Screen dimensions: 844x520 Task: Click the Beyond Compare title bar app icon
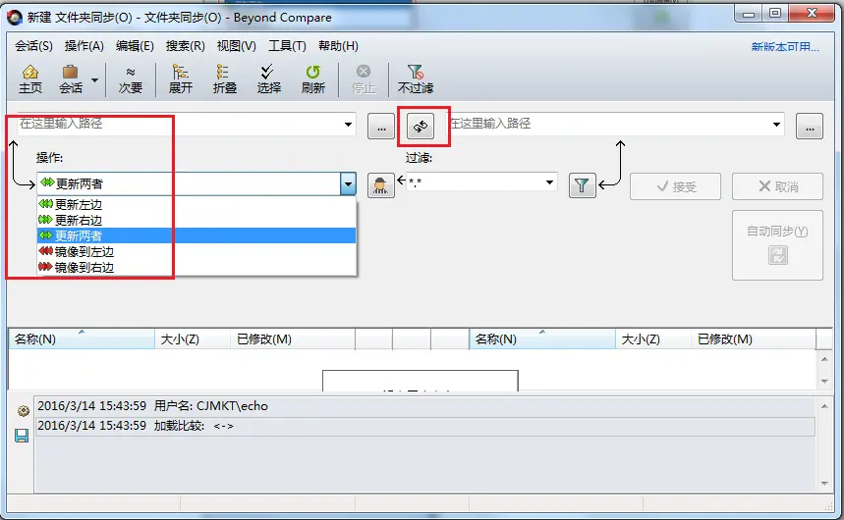coord(15,18)
